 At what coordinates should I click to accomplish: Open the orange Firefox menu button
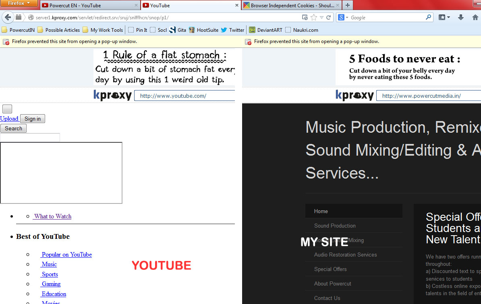[19, 3]
